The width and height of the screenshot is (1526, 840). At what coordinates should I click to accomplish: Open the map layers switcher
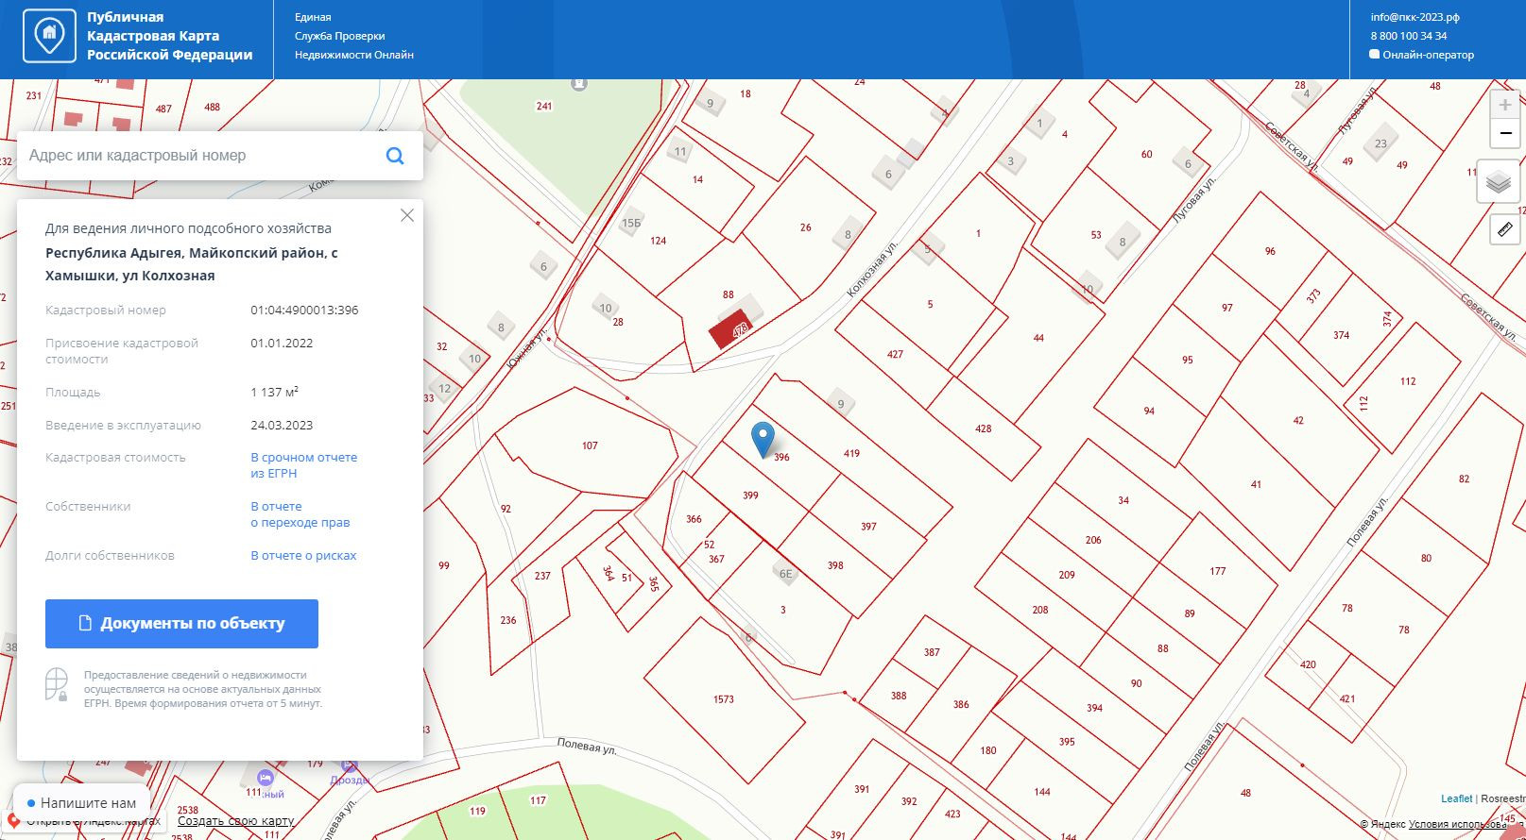(x=1498, y=181)
